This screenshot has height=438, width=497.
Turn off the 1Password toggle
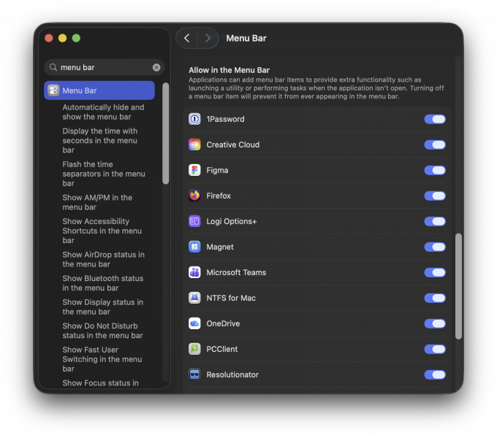coord(435,119)
